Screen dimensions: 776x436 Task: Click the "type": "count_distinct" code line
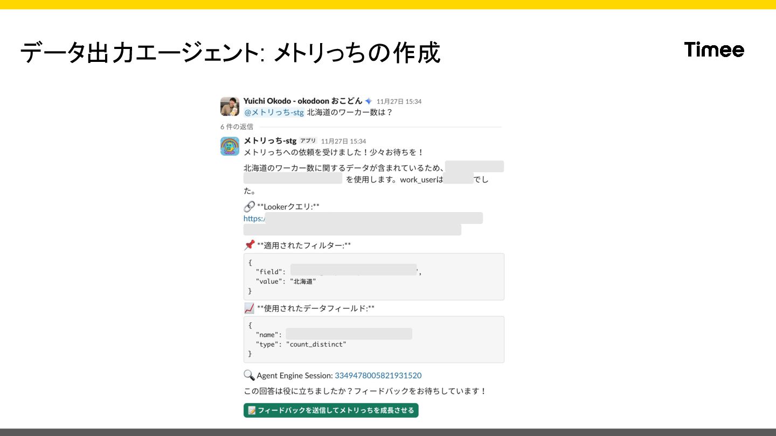tap(301, 344)
